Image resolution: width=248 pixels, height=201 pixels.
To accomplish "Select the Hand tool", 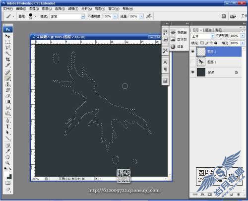I will pyautogui.click(x=7, y=157).
